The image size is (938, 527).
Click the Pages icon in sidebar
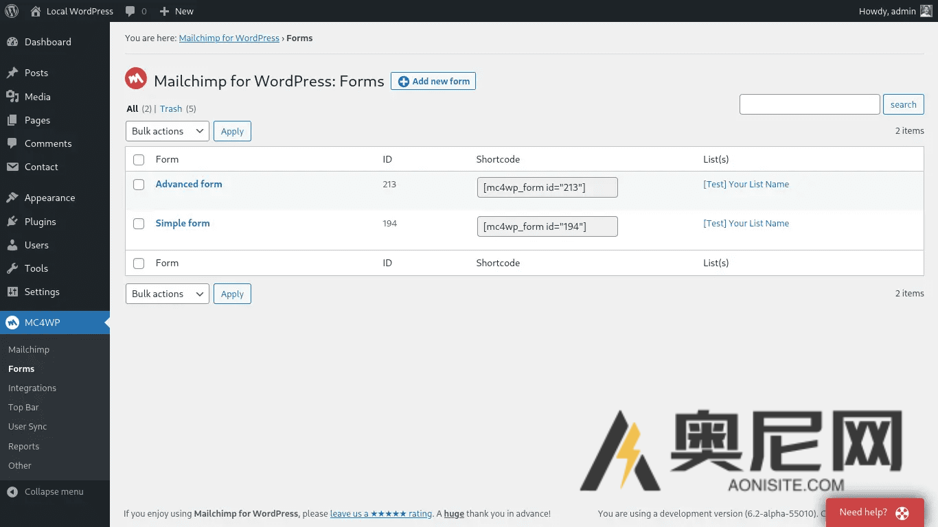click(x=12, y=120)
